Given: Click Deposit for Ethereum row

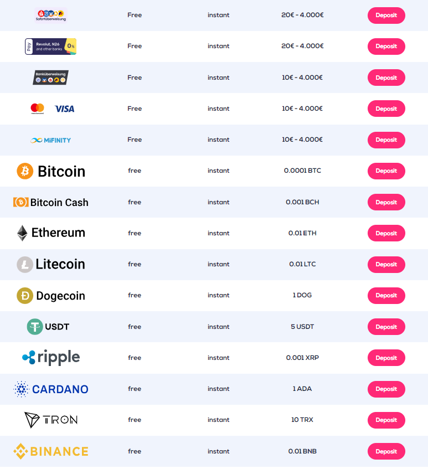Looking at the screenshot, I should click(386, 233).
